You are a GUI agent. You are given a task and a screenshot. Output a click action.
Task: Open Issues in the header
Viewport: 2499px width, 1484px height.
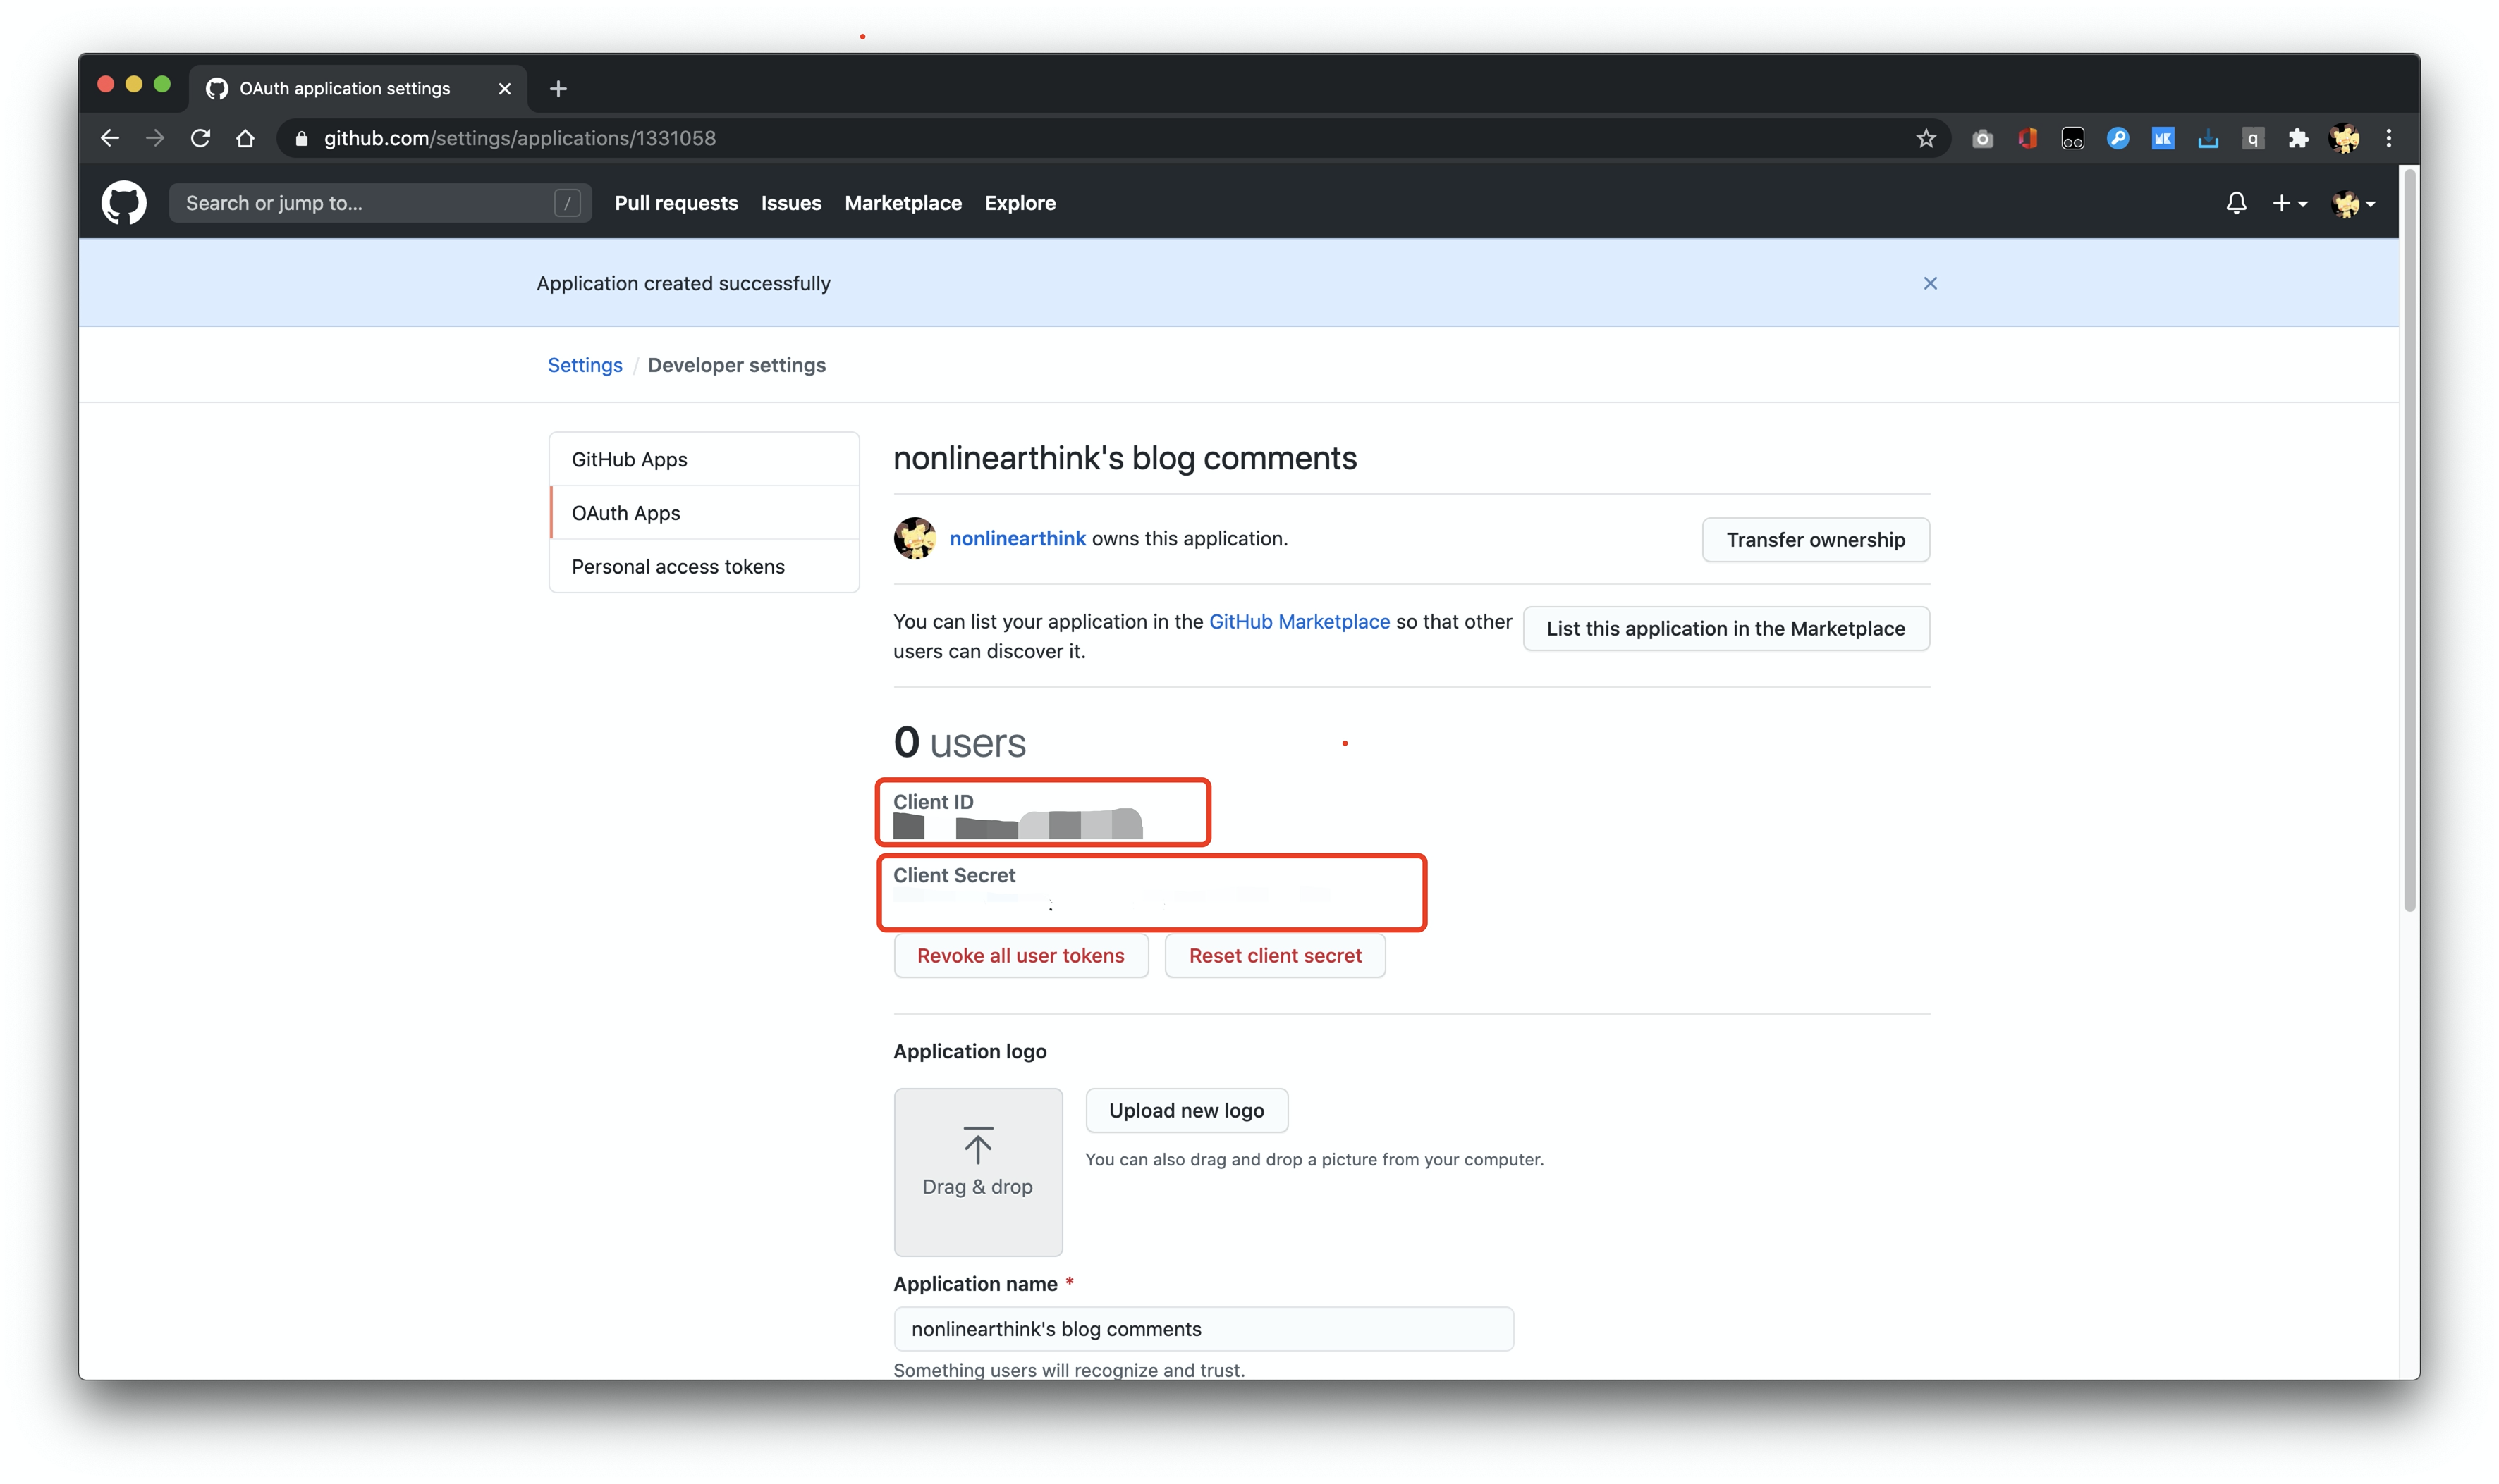pos(790,203)
